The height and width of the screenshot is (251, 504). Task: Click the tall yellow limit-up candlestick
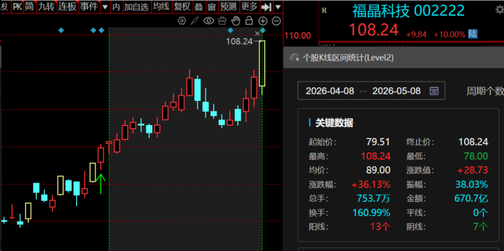click(262, 64)
